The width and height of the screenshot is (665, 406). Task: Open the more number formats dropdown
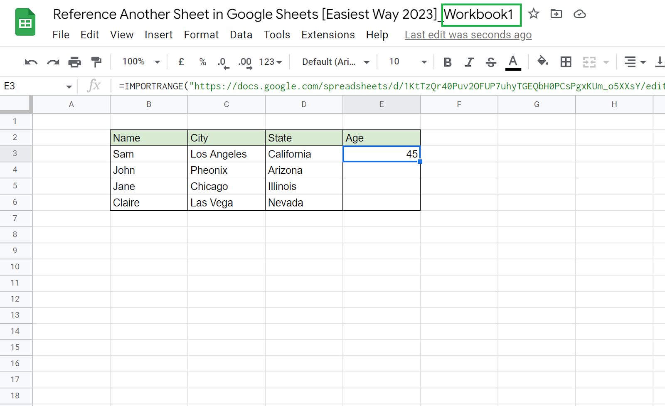pos(271,62)
